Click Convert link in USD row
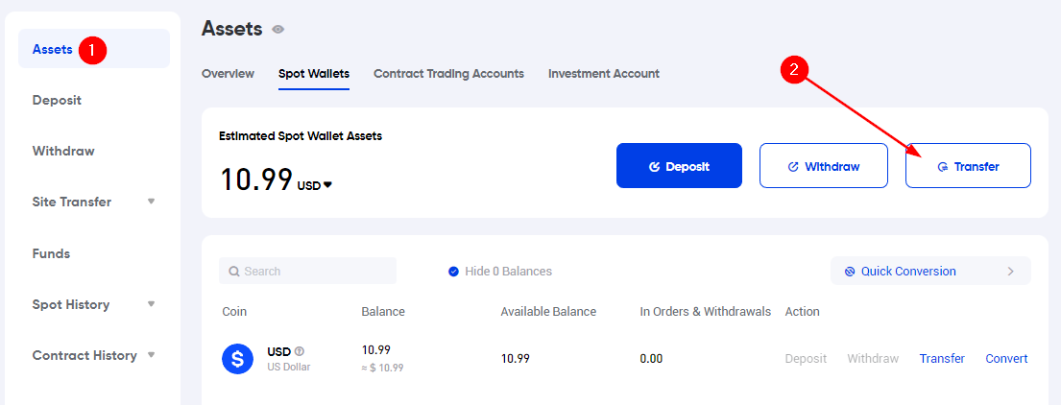Viewport: 1061px width, 405px height. [1006, 358]
